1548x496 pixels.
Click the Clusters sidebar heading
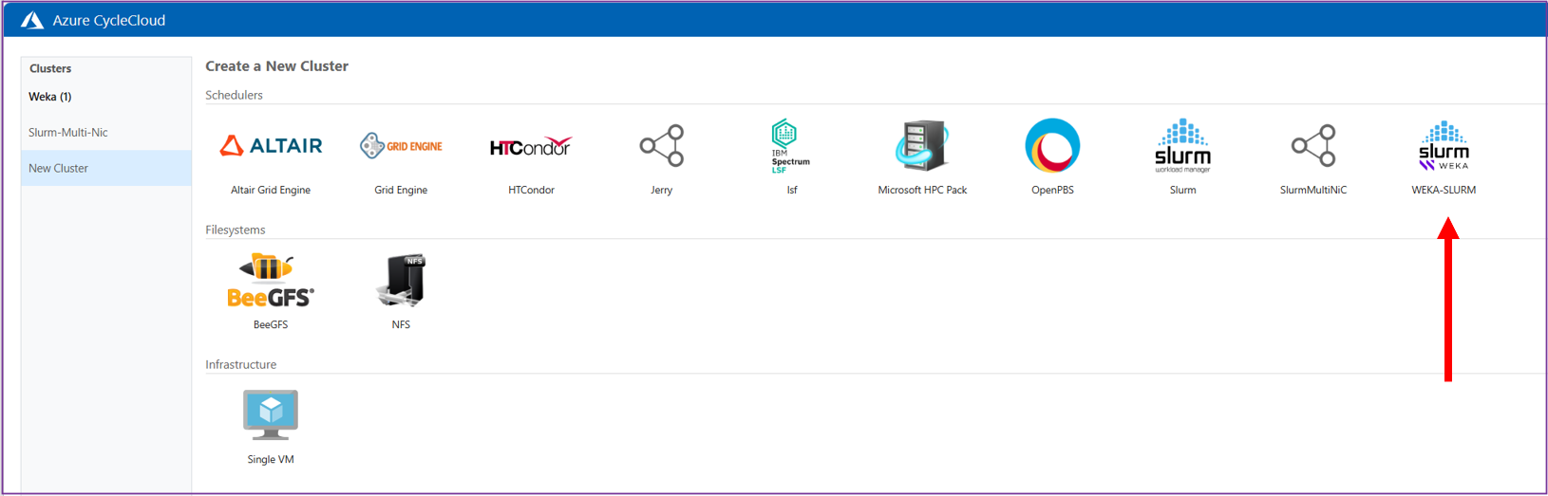pyautogui.click(x=50, y=68)
